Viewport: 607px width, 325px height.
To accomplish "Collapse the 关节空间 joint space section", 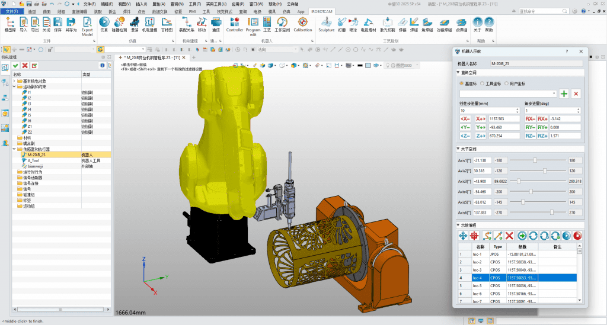I will point(458,149).
